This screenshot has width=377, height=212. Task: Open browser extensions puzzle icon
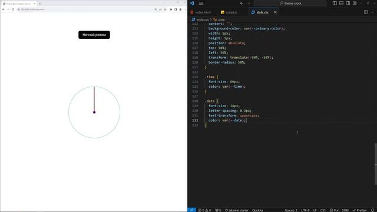coord(171,9)
